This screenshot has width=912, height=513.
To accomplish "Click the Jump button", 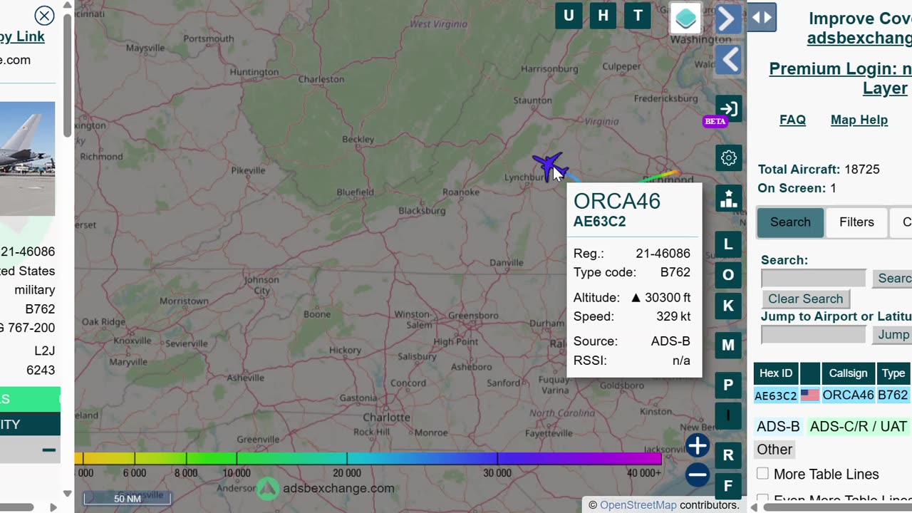I will coord(892,335).
